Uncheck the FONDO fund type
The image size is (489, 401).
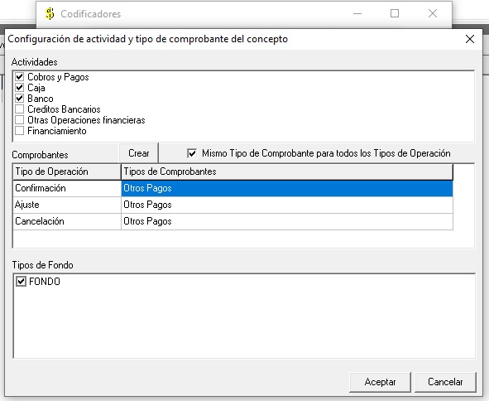click(21, 282)
